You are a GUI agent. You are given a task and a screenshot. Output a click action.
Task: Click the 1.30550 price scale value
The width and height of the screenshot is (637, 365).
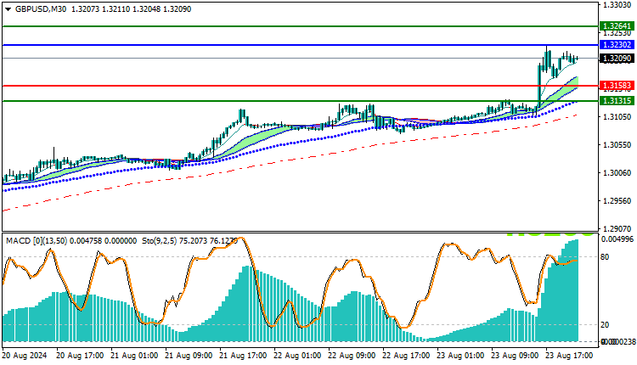(x=617, y=145)
